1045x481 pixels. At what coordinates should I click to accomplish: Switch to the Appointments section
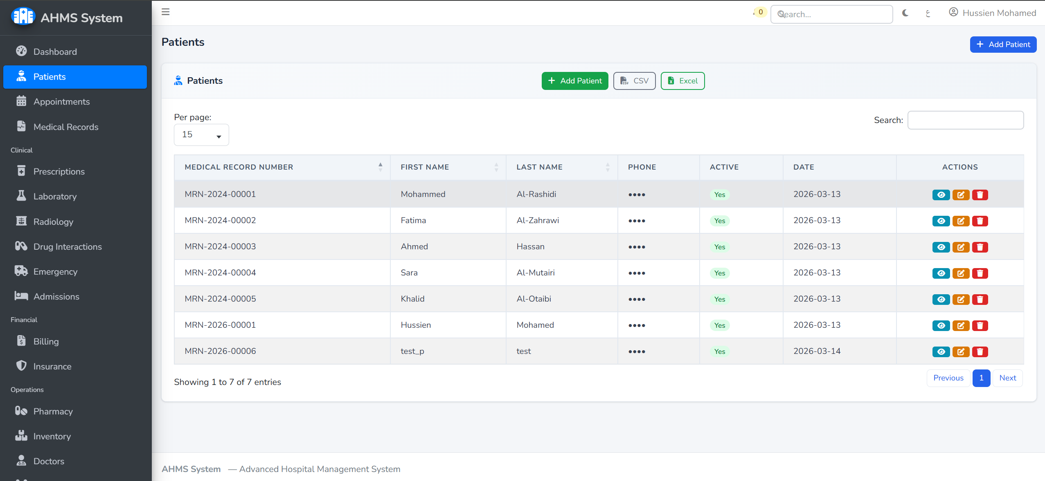[62, 101]
